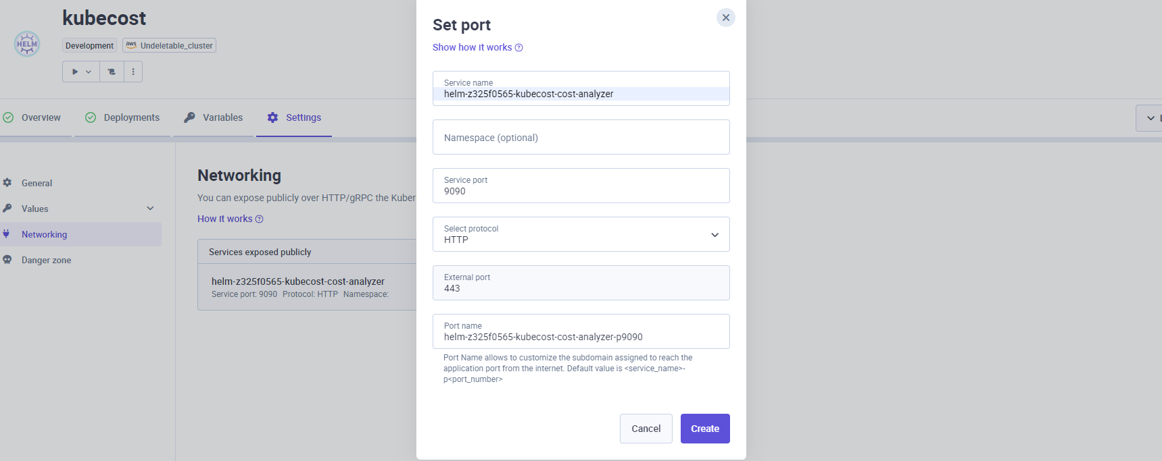Click the Cancel button
Screen dimensions: 1162x461
(x=646, y=429)
